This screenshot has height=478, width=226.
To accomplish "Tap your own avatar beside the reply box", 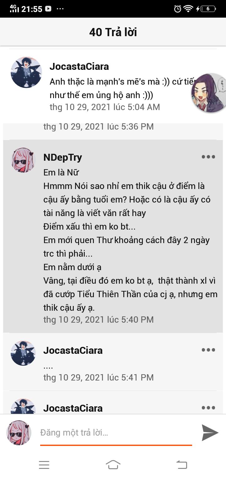I will (19, 433).
